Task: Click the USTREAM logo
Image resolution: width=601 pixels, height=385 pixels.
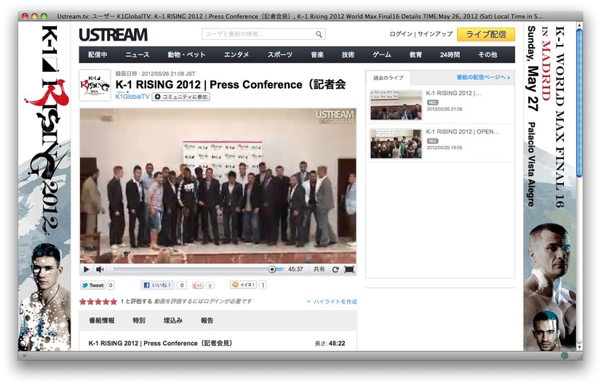Action: click(x=113, y=35)
